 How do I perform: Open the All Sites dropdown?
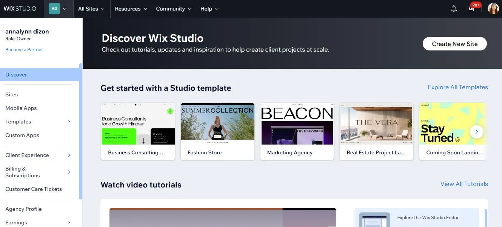91,9
